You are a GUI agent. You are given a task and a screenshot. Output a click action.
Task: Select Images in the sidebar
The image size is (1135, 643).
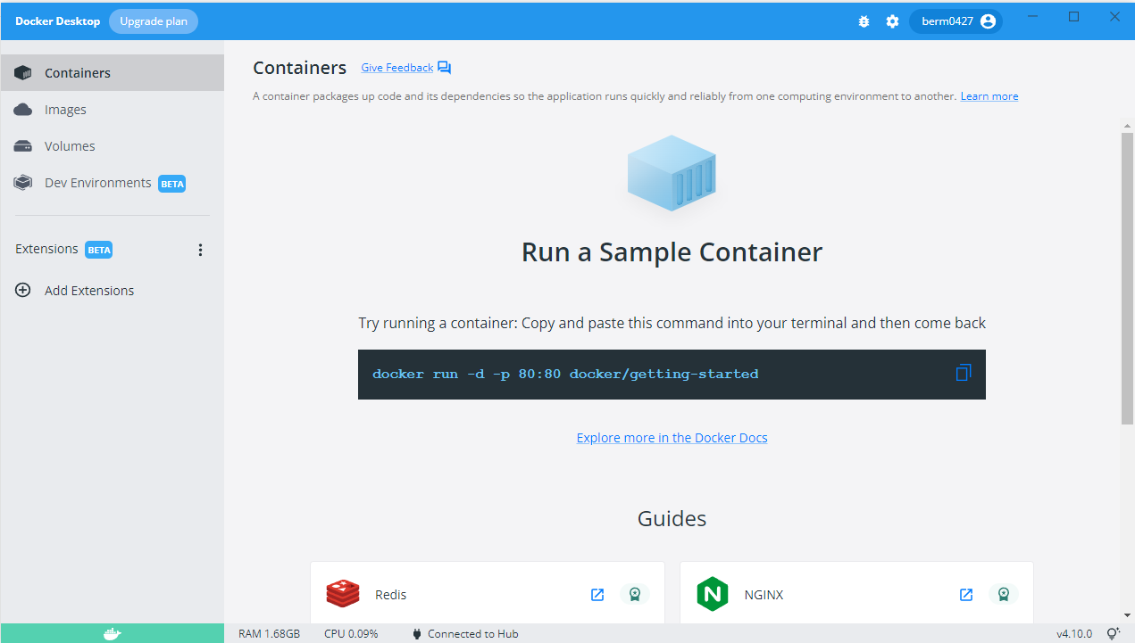click(112, 110)
